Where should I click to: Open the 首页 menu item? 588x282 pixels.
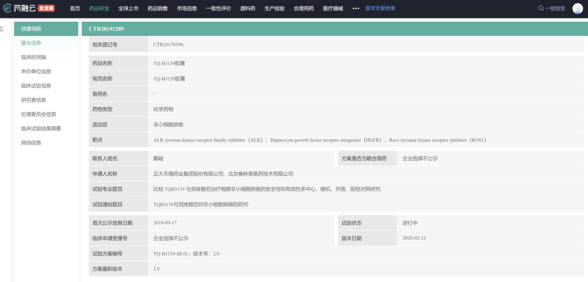pyautogui.click(x=75, y=8)
